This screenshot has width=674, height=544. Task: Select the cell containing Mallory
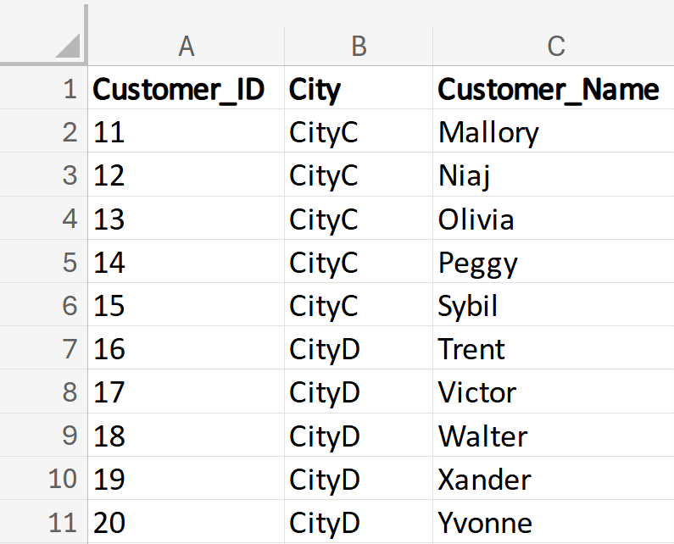(x=488, y=133)
